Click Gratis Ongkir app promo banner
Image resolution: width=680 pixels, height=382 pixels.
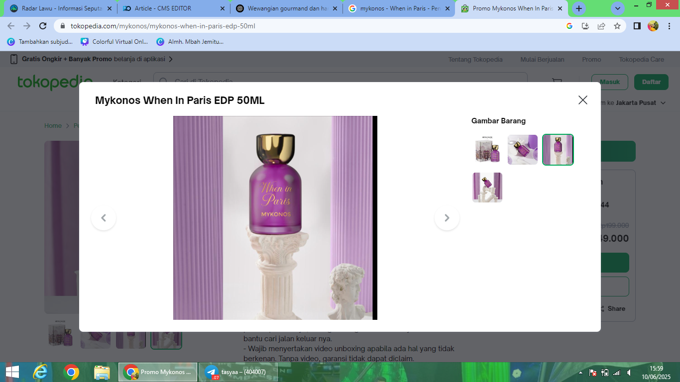[x=92, y=59]
